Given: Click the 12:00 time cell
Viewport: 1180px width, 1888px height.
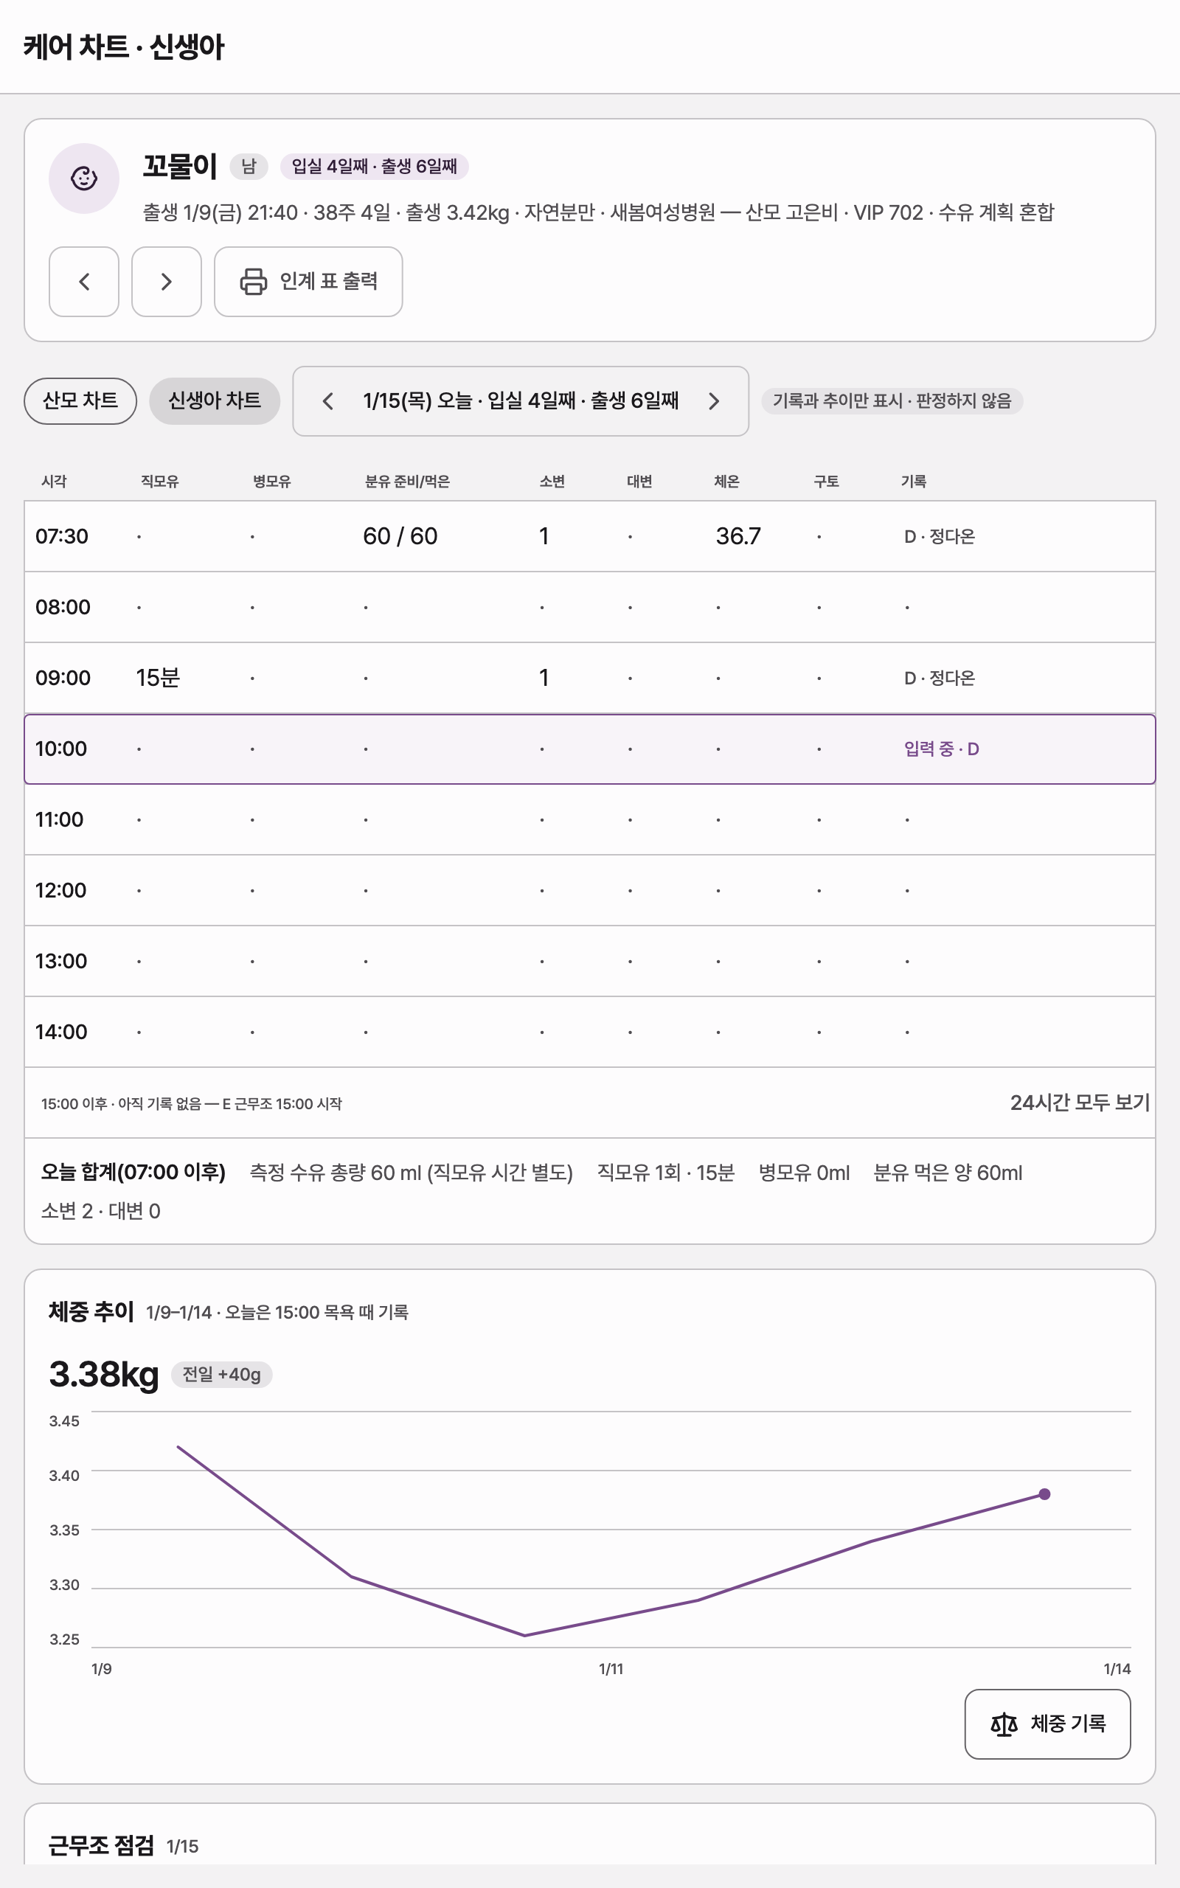Looking at the screenshot, I should pyautogui.click(x=61, y=890).
